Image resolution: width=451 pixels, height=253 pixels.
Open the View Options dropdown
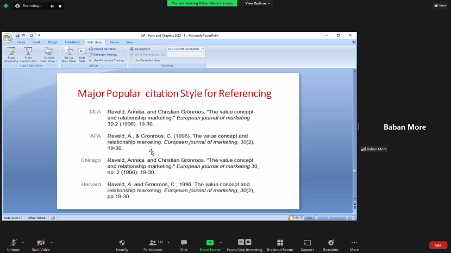[x=258, y=3]
